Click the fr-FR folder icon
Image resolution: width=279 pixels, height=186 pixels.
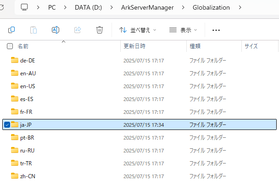(14, 111)
